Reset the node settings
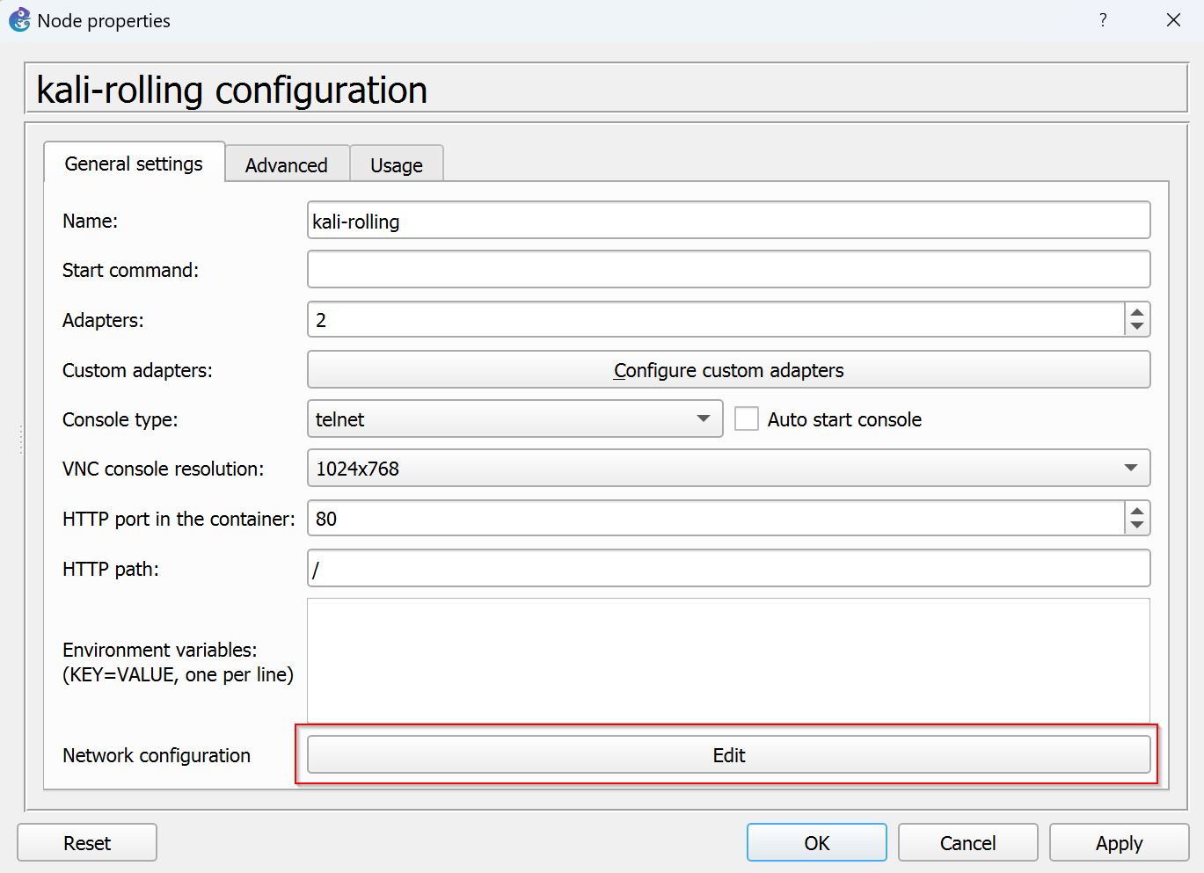Viewport: 1204px width, 873px height. [87, 843]
